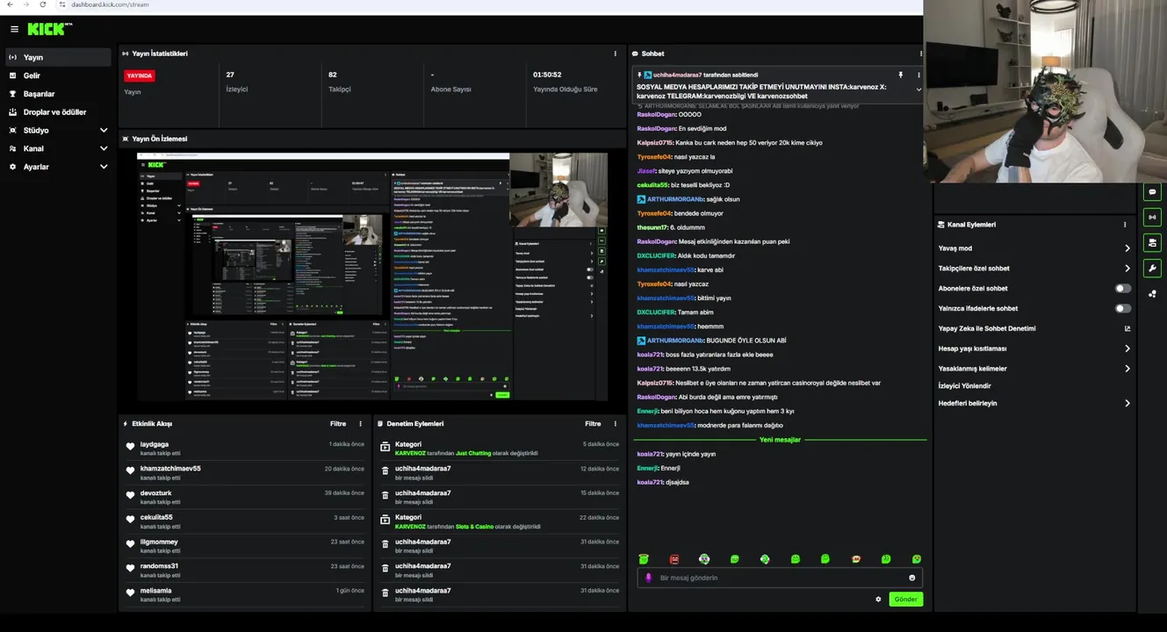
Task: Click the site info icon in the address bar
Action: [62, 4]
